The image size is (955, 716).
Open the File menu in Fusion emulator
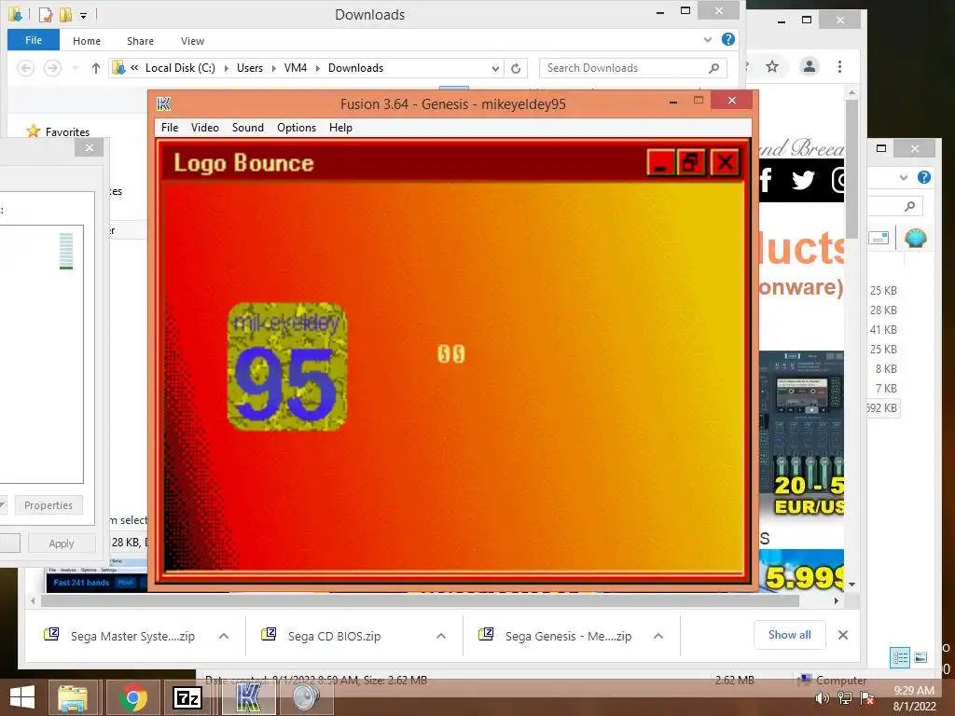170,127
